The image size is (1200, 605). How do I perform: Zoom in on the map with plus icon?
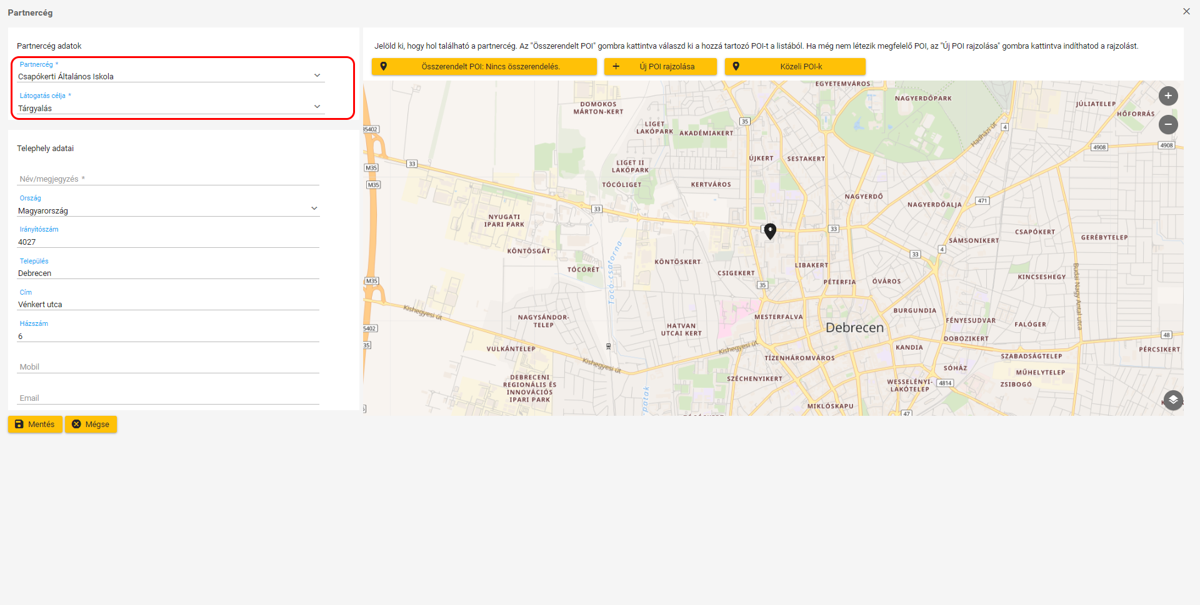(x=1167, y=96)
